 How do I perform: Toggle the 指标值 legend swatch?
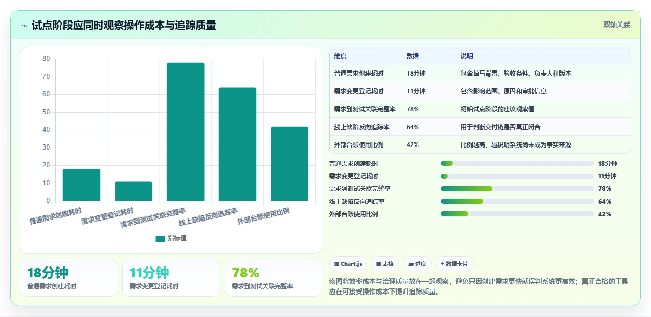pyautogui.click(x=161, y=238)
